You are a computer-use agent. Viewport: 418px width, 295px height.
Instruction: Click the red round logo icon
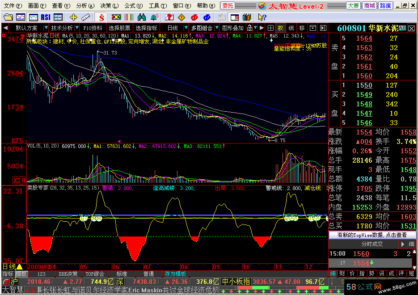[194, 17]
